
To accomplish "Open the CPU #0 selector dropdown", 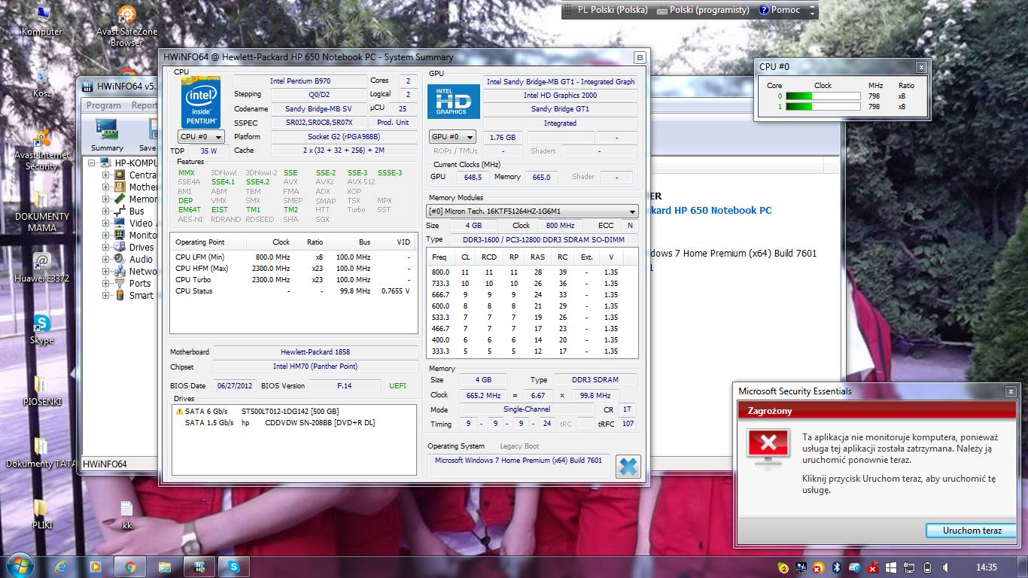I will tap(201, 136).
